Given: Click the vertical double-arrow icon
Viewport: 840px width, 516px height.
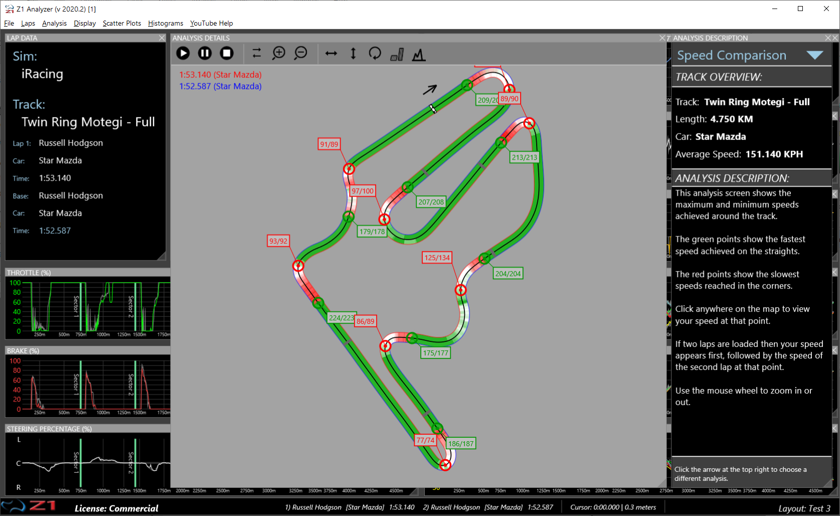Looking at the screenshot, I should [x=353, y=53].
